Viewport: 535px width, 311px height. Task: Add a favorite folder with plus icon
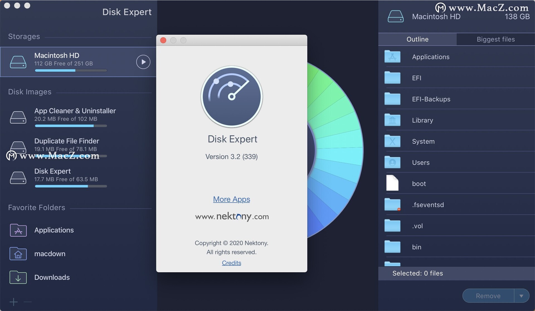[x=13, y=302]
